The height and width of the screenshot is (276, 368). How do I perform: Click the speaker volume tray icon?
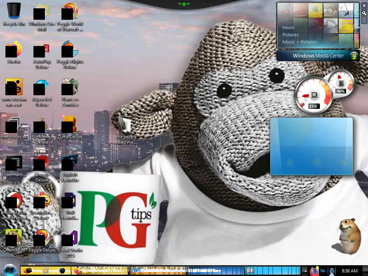pos(332,271)
